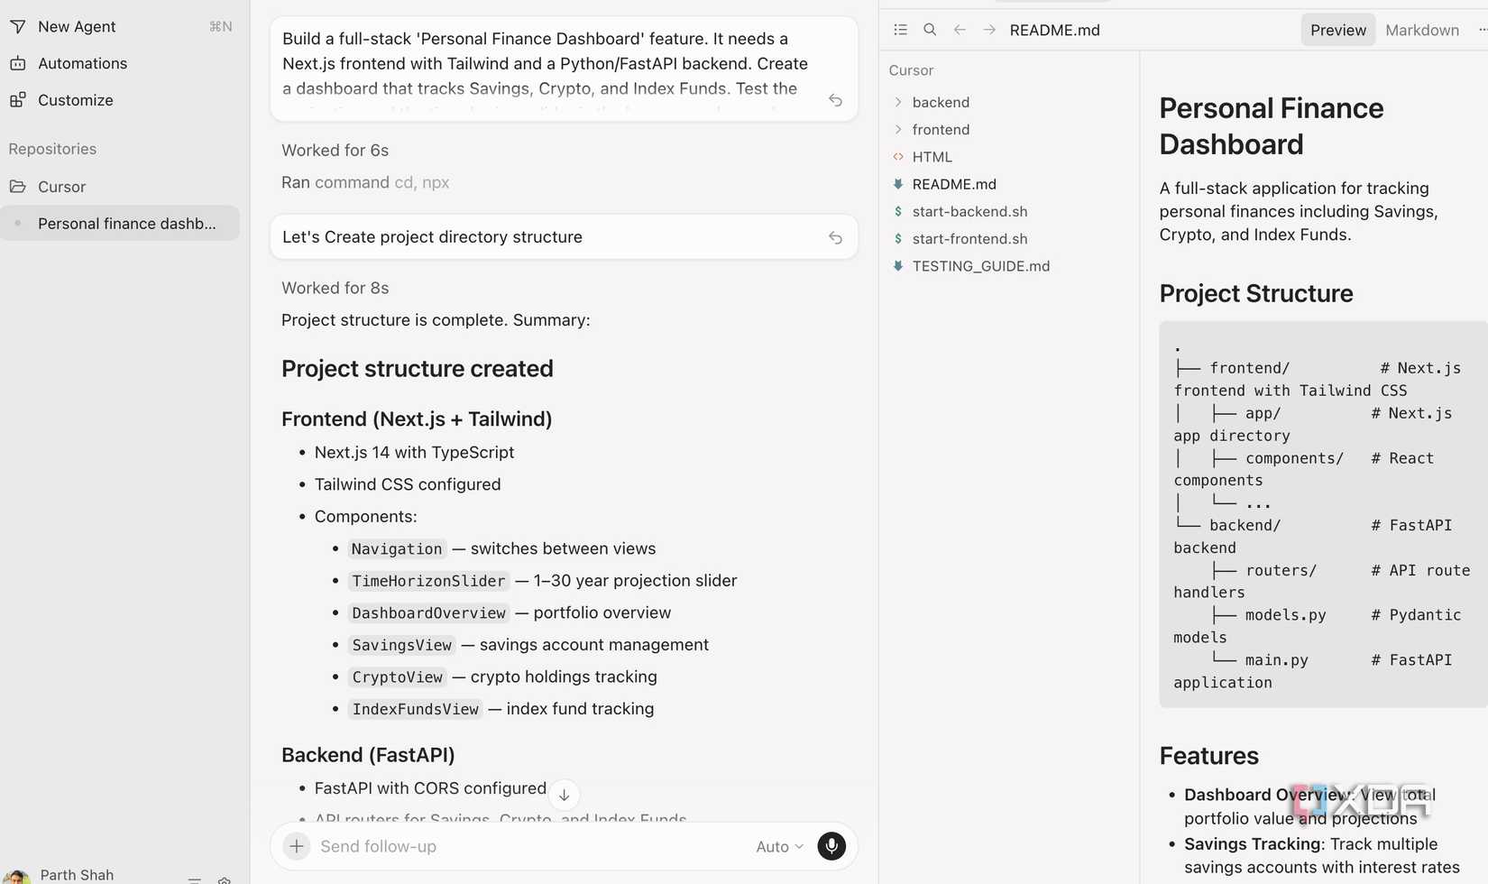This screenshot has height=884, width=1488.
Task: Go forward with the right arrow navigation icon
Action: coord(989,30)
